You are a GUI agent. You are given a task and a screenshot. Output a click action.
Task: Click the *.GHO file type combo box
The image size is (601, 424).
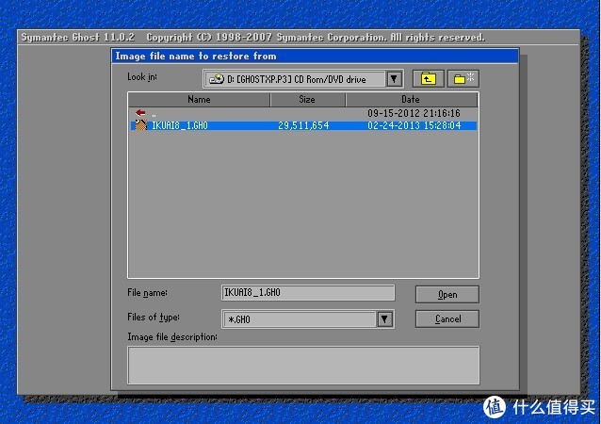(x=307, y=319)
